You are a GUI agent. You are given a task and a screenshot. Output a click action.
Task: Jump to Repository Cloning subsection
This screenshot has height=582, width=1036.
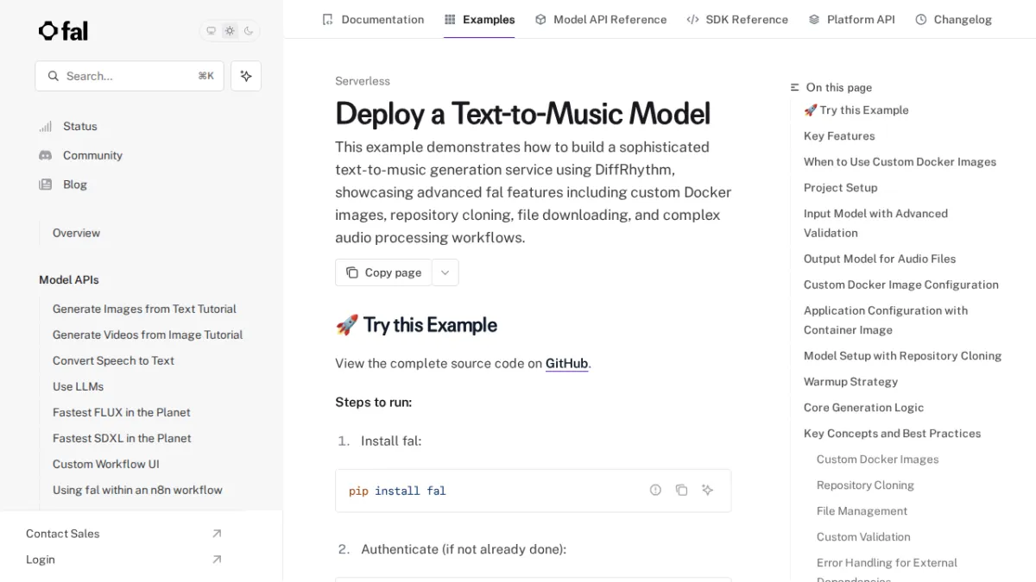(x=865, y=485)
